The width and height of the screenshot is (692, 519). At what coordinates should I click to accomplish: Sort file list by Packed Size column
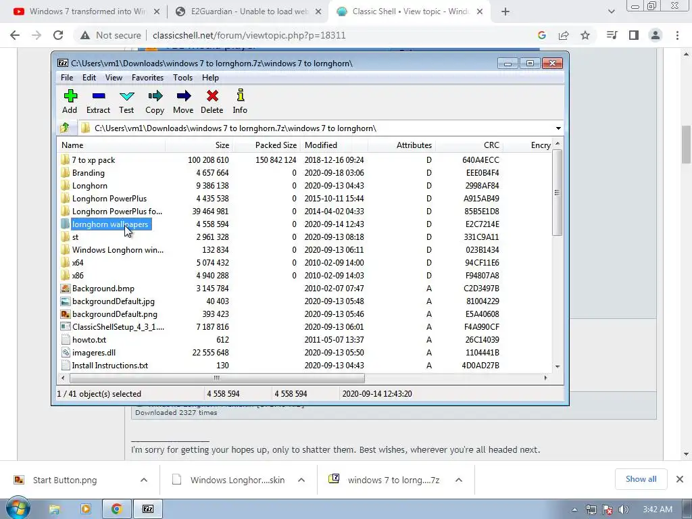[266, 145]
